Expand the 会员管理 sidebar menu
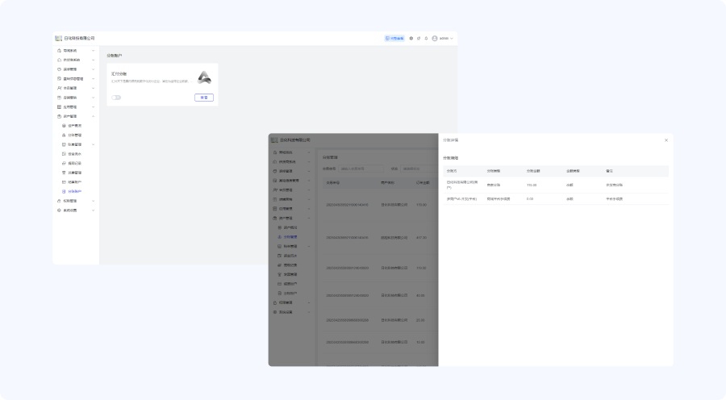The height and width of the screenshot is (400, 726). [x=93, y=88]
